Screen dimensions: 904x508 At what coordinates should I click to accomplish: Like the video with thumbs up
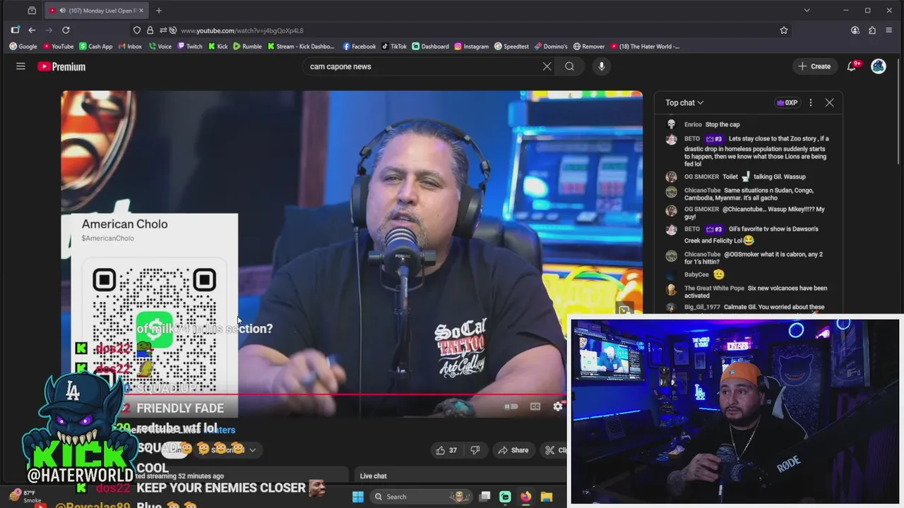click(x=446, y=450)
